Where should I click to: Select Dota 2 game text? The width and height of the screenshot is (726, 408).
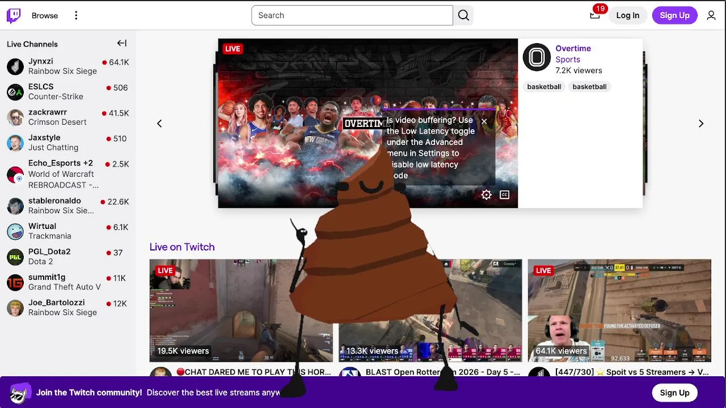point(40,262)
